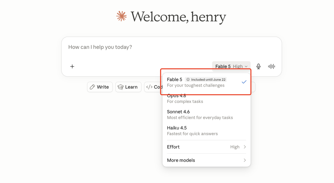Click the Included until June 22 badge

206,79
